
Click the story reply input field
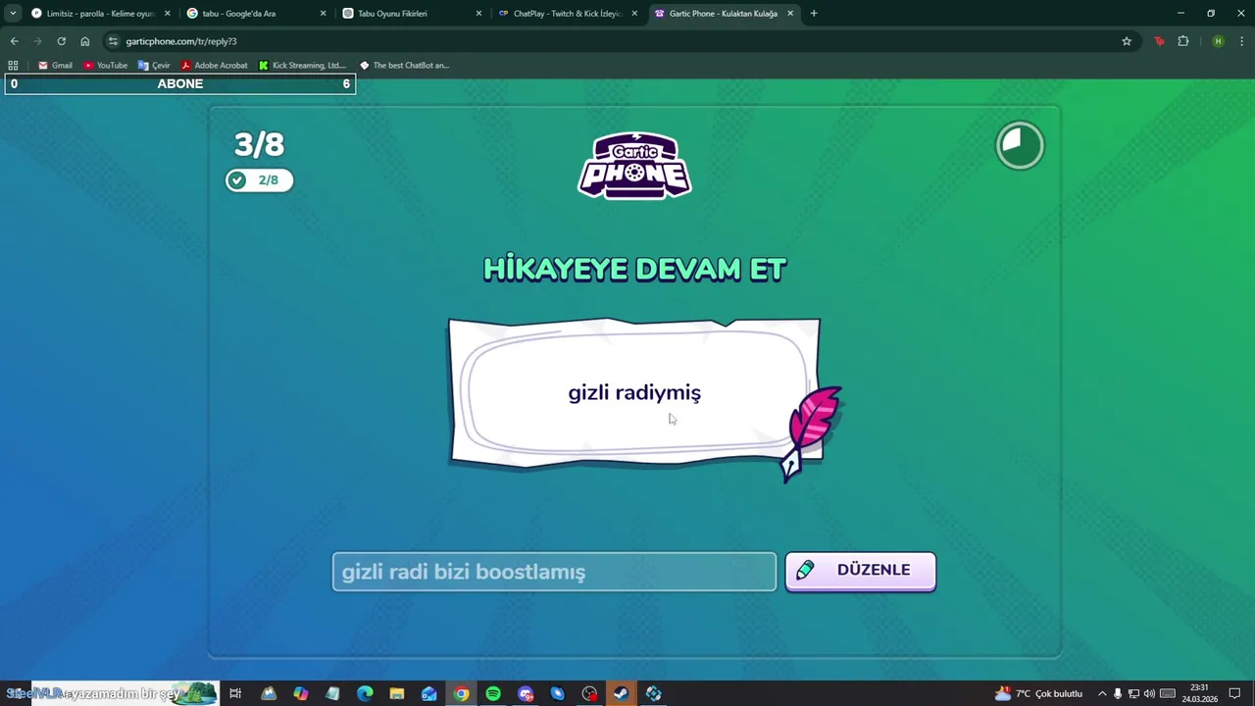point(554,572)
